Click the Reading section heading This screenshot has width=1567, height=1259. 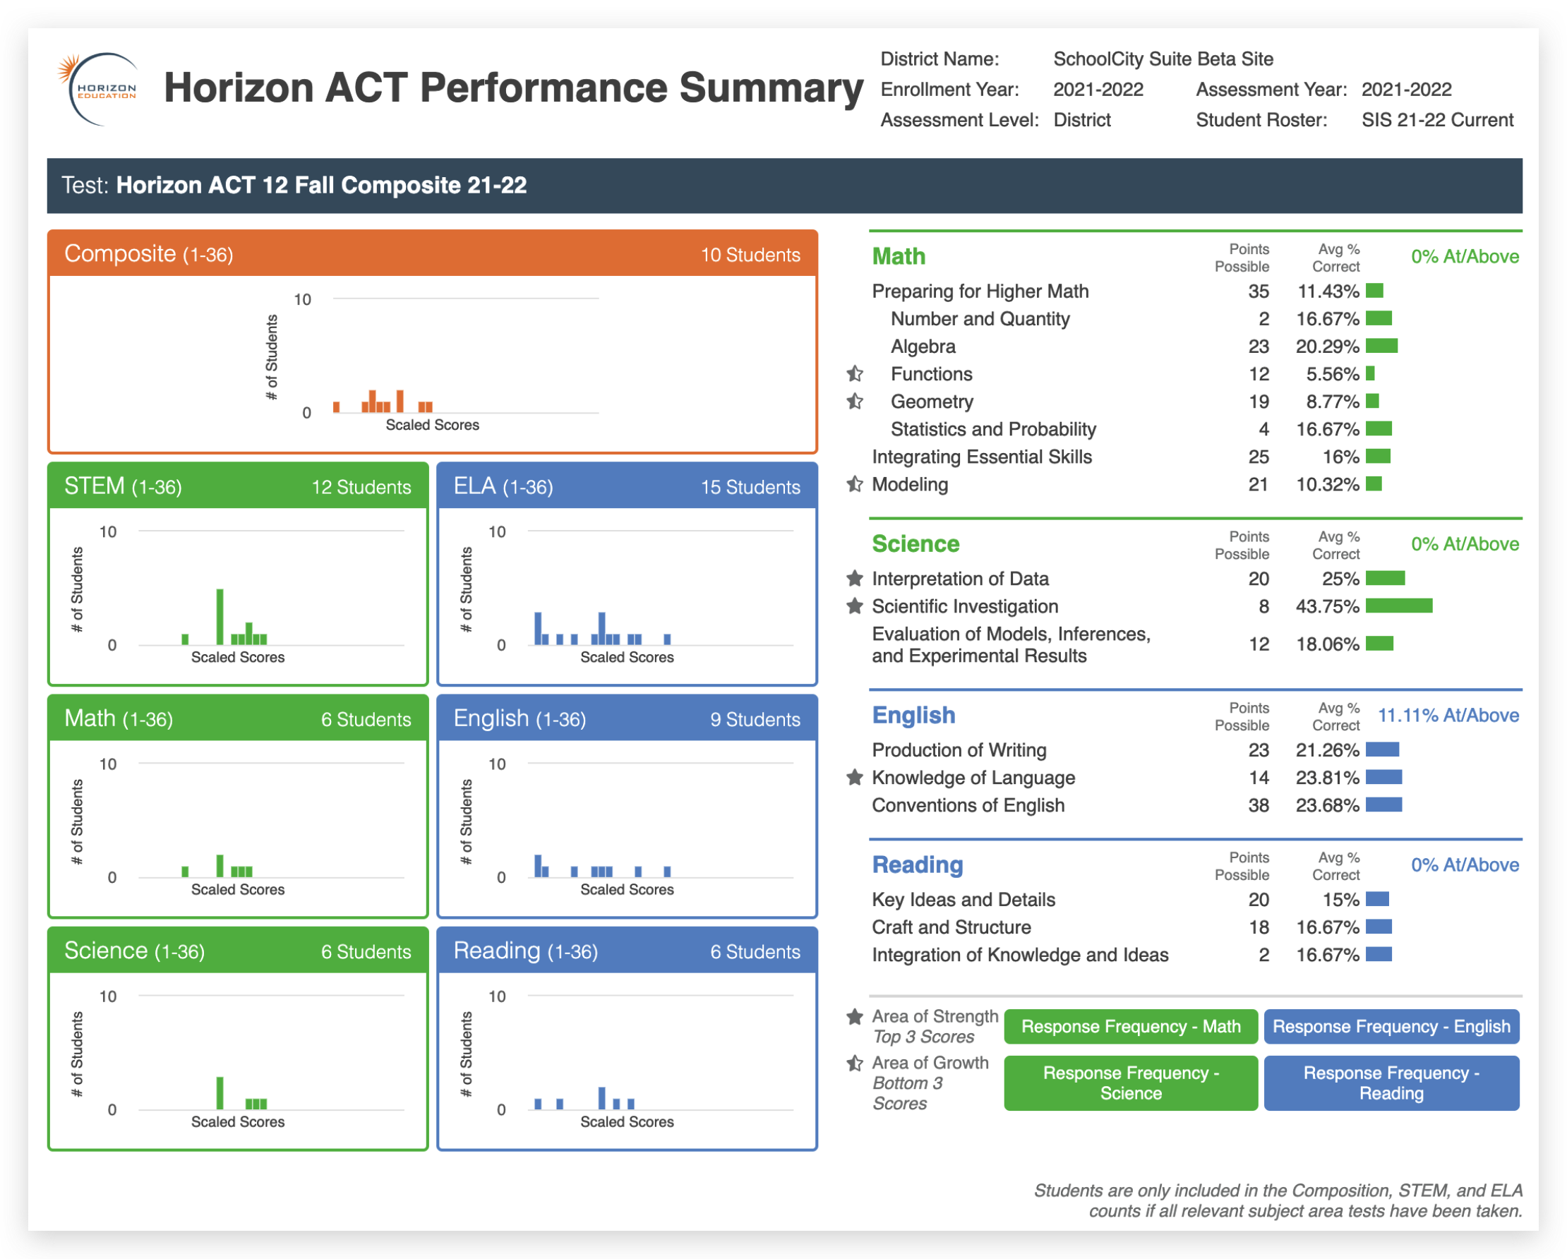(x=917, y=865)
